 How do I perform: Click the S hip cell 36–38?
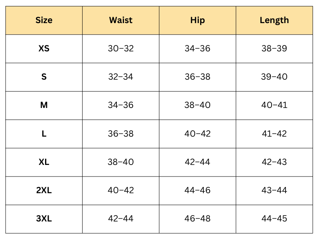(197, 77)
